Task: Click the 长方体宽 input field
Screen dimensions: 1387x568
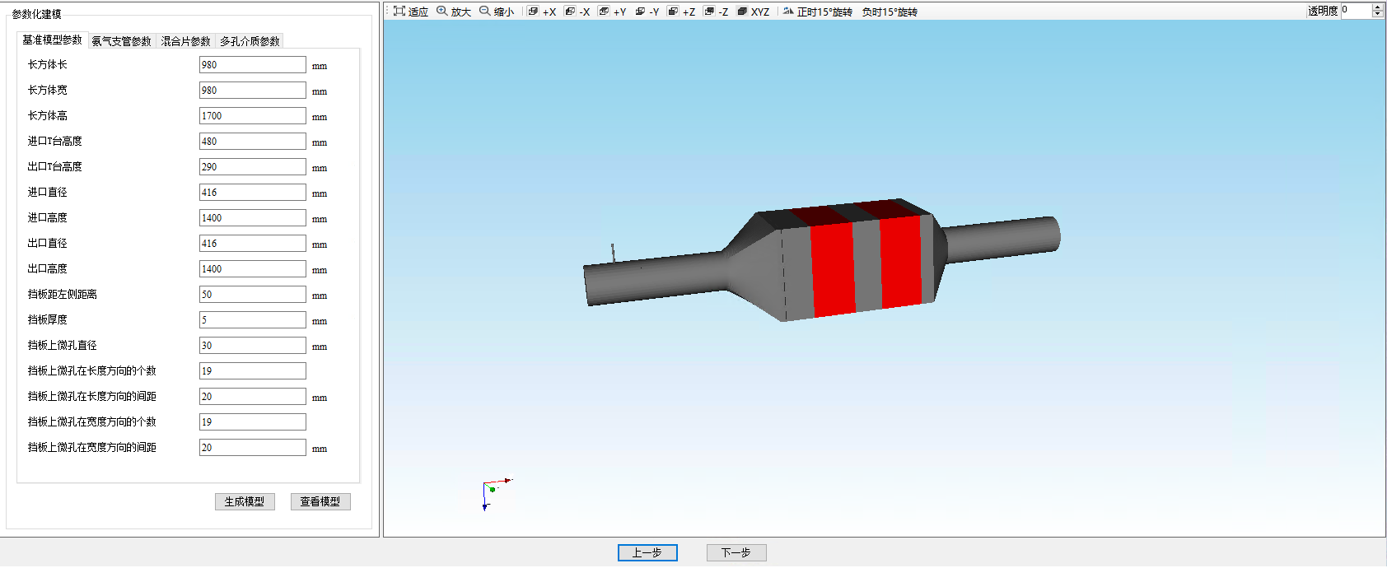Action: point(253,91)
